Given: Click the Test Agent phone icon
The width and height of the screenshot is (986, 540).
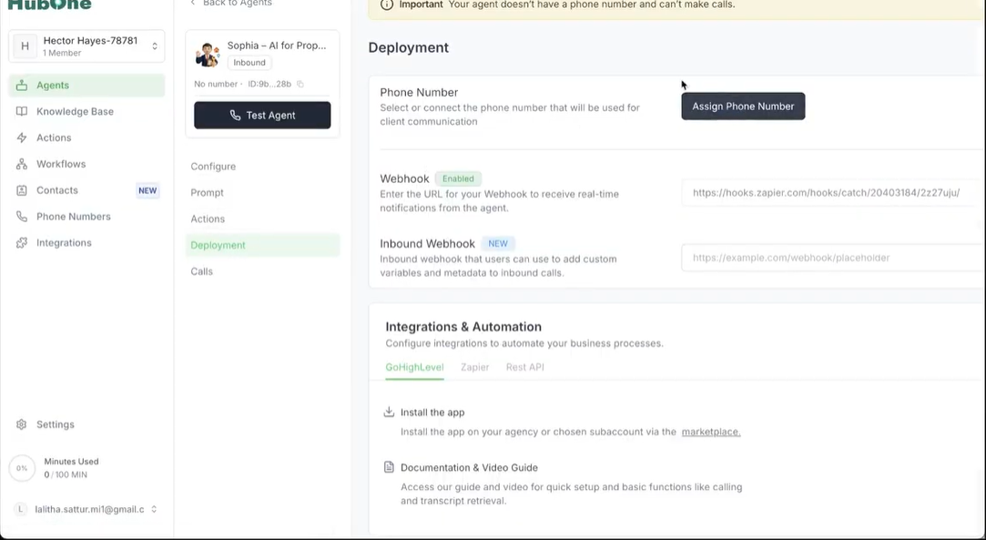Looking at the screenshot, I should coord(235,116).
